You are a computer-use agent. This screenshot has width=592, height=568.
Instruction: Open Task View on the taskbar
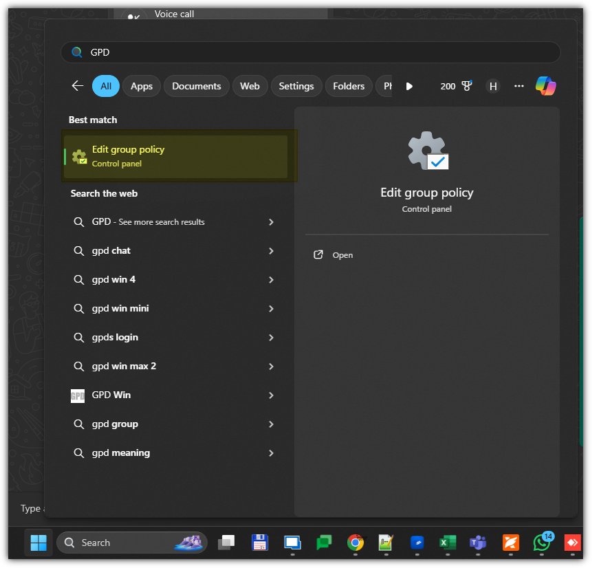click(226, 543)
